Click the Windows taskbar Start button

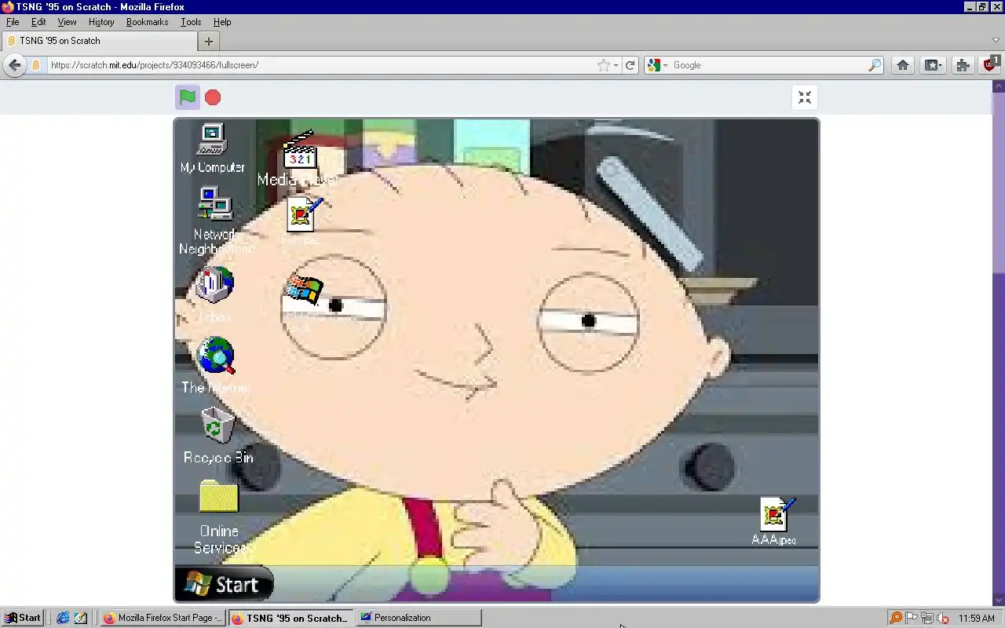pos(22,618)
